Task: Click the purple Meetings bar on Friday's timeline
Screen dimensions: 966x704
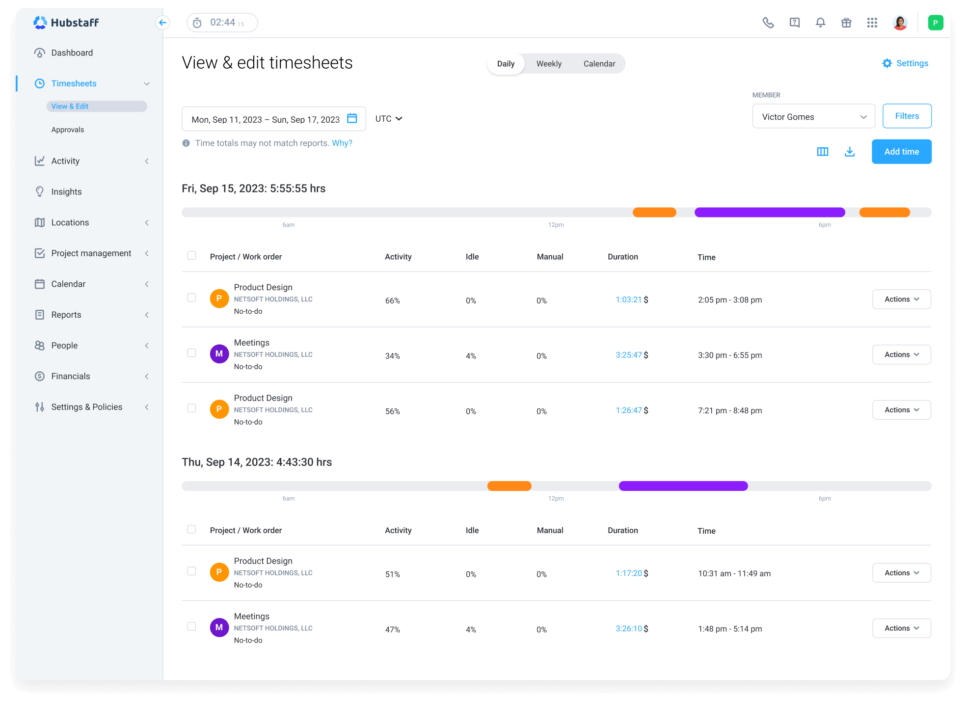Action: (769, 212)
